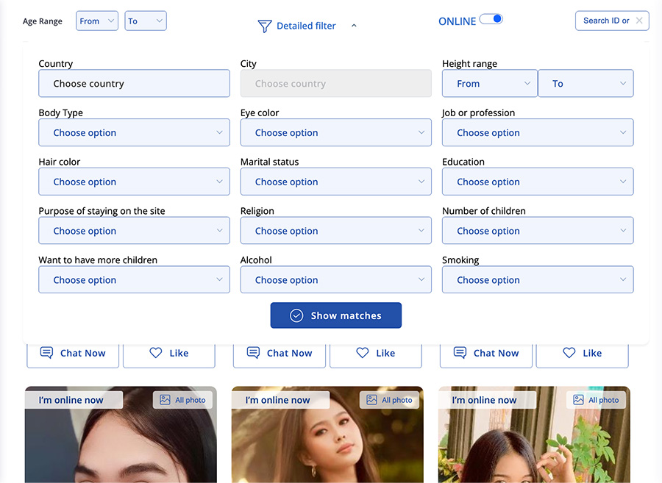Open Purpose of staying on the site dropdown
This screenshot has width=662, height=483.
click(135, 230)
